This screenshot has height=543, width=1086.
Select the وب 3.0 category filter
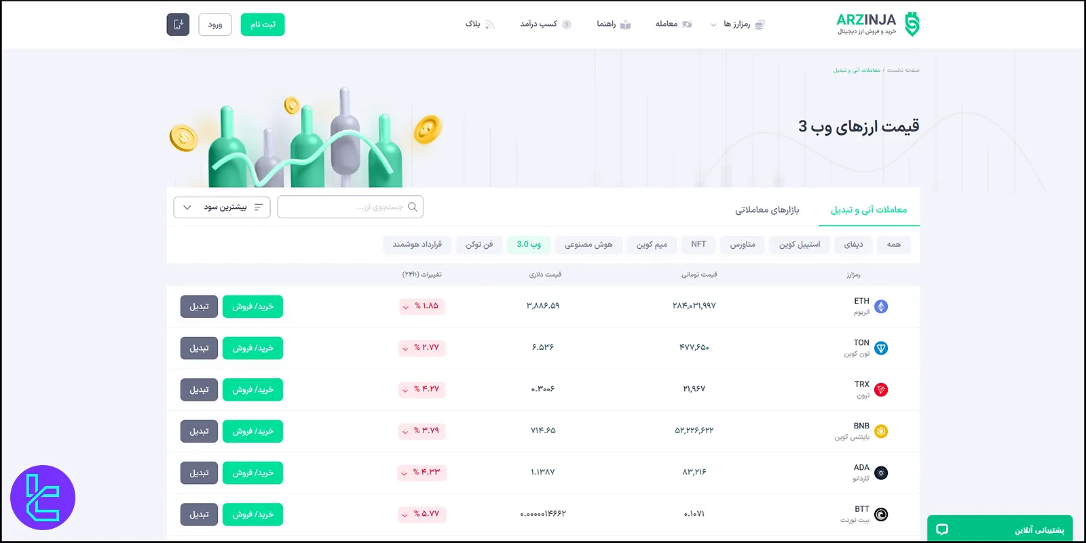[529, 245]
